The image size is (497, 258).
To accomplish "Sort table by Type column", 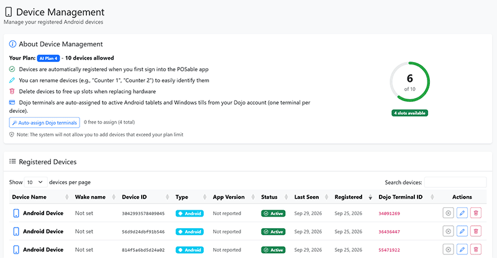I will pos(191,197).
